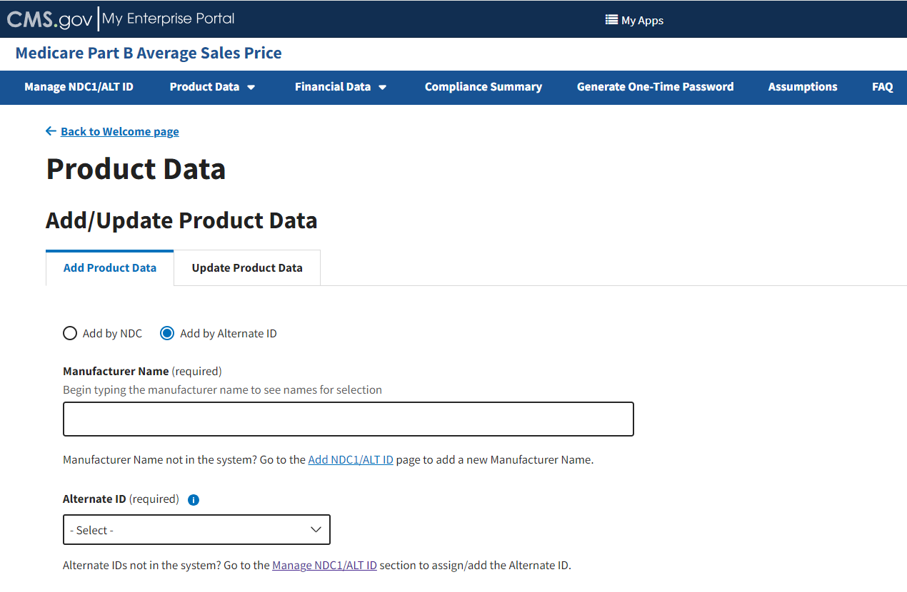This screenshot has width=907, height=592.
Task: Expand the Financial Data menu arrow
Action: 383,87
